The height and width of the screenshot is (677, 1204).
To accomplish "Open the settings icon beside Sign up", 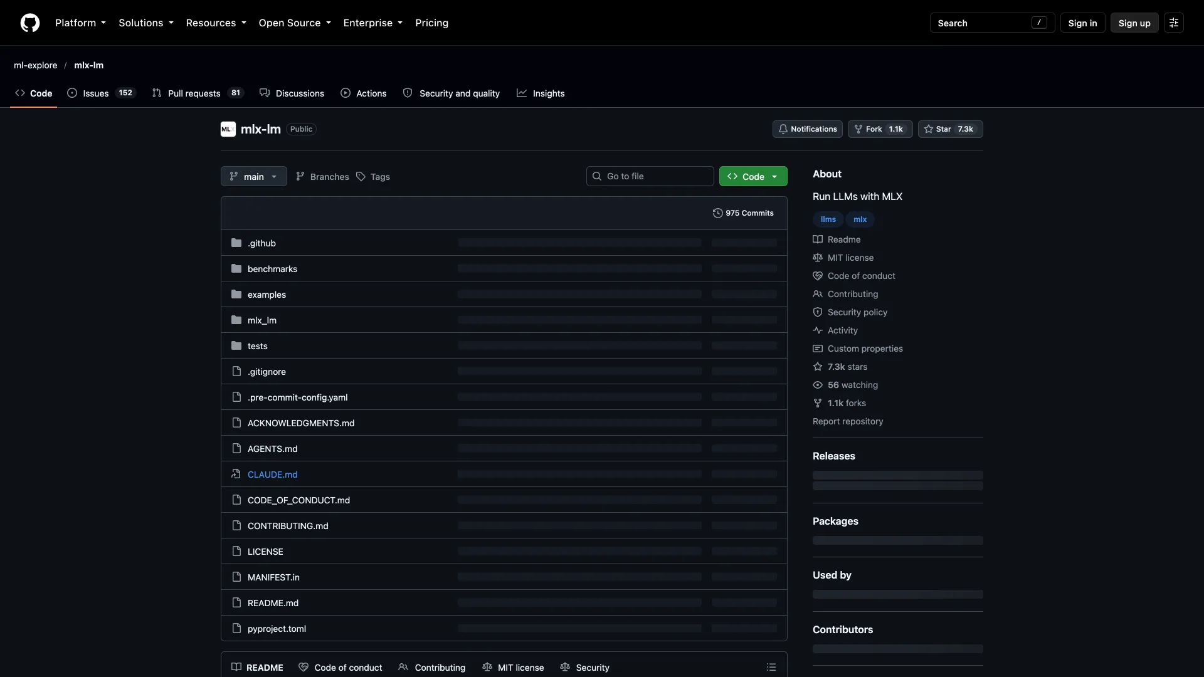I will pyautogui.click(x=1174, y=23).
